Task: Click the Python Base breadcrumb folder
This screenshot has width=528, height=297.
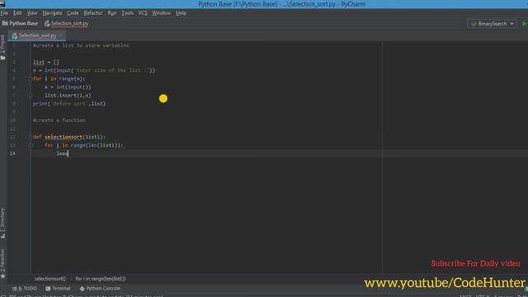Action: click(20, 24)
